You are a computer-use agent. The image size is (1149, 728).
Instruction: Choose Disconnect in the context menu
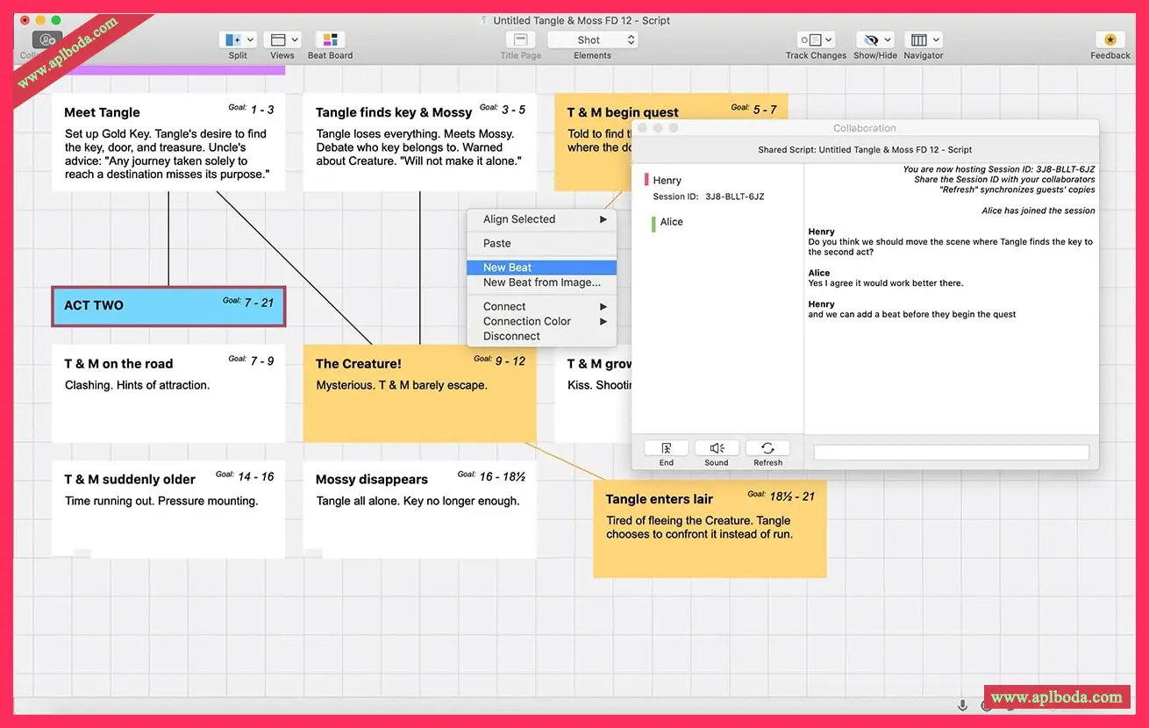point(511,336)
